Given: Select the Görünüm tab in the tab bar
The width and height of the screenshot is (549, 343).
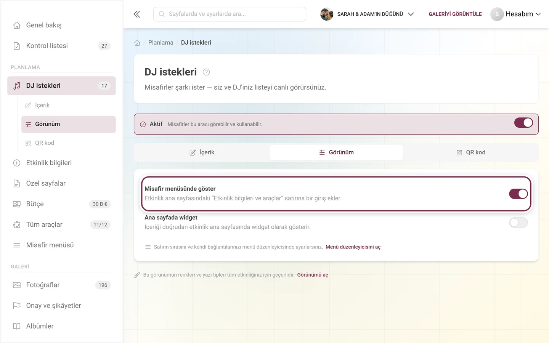Looking at the screenshot, I should pyautogui.click(x=336, y=152).
